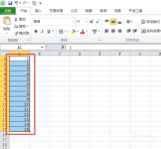The height and width of the screenshot is (149, 161).
Task: Click the Format Painter brush icon
Action: (x=16, y=33)
